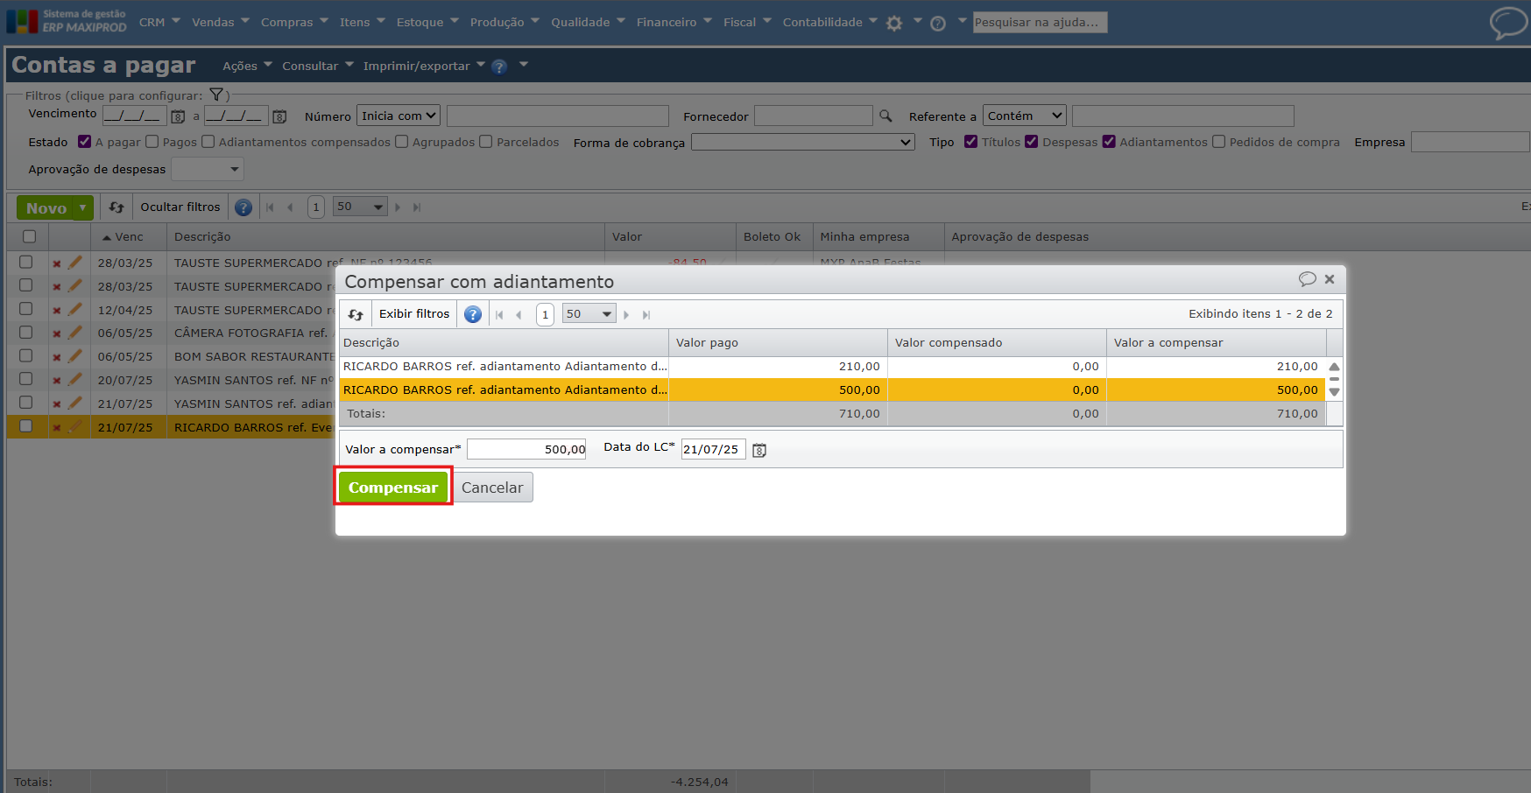Go to next page in dialog pager
The image size is (1531, 793).
(x=626, y=315)
